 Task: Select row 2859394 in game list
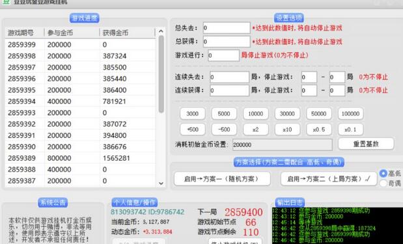coord(80,102)
